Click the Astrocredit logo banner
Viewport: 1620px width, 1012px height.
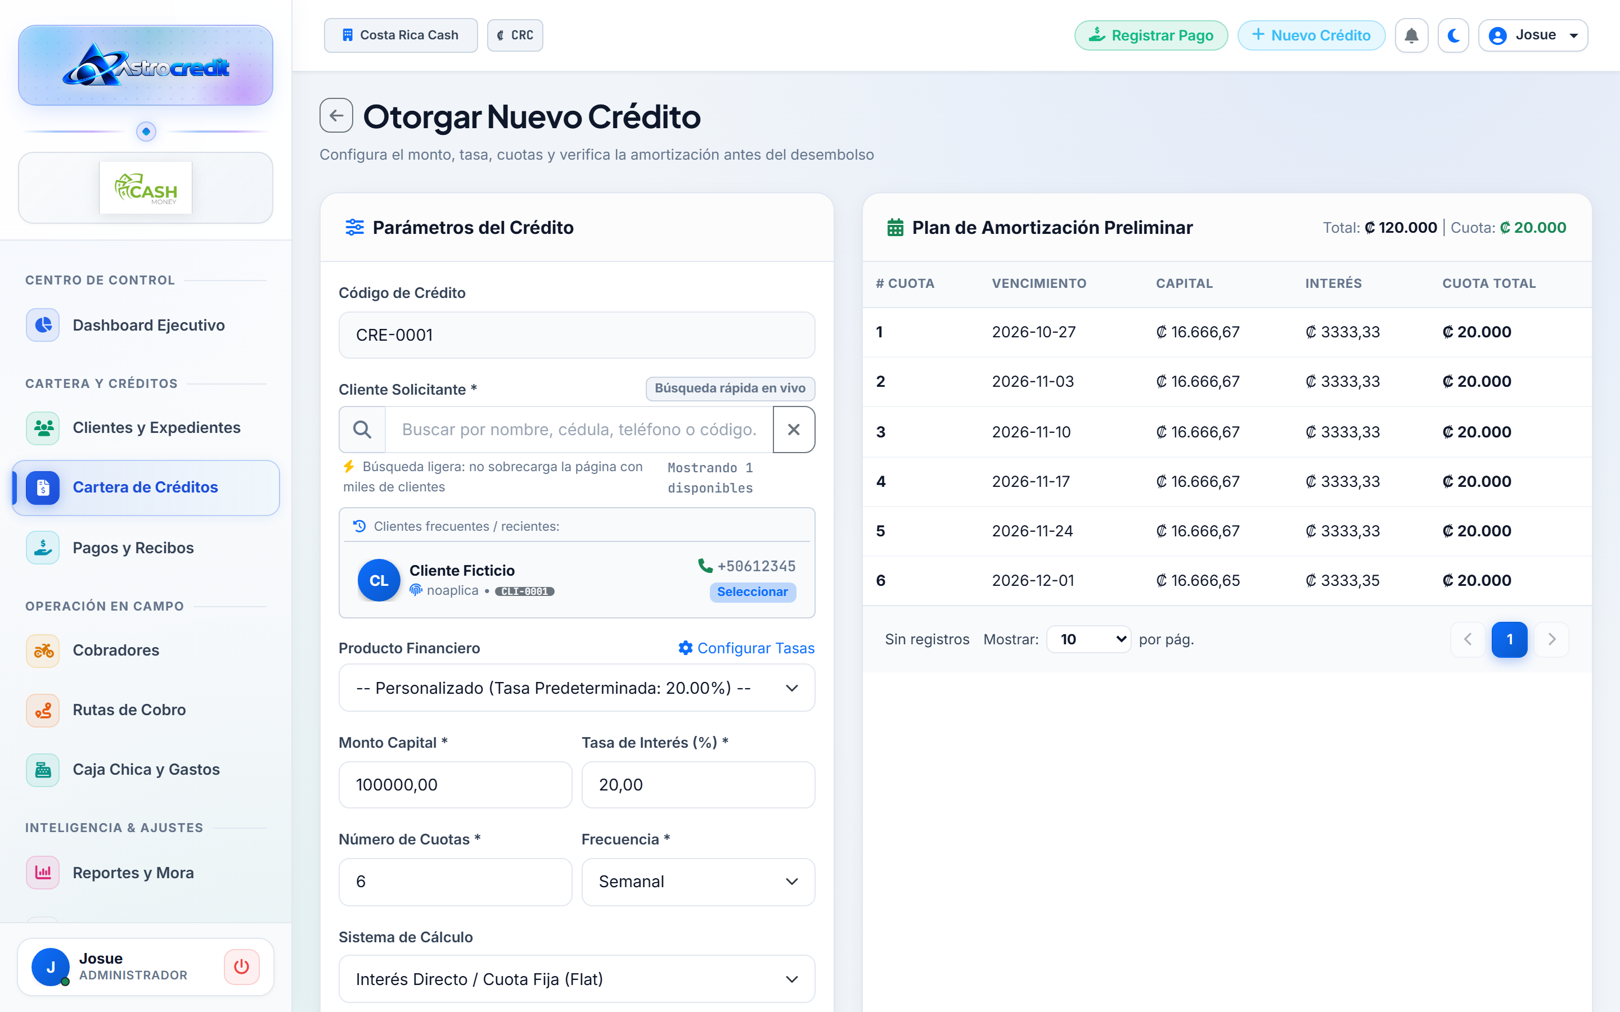click(146, 66)
